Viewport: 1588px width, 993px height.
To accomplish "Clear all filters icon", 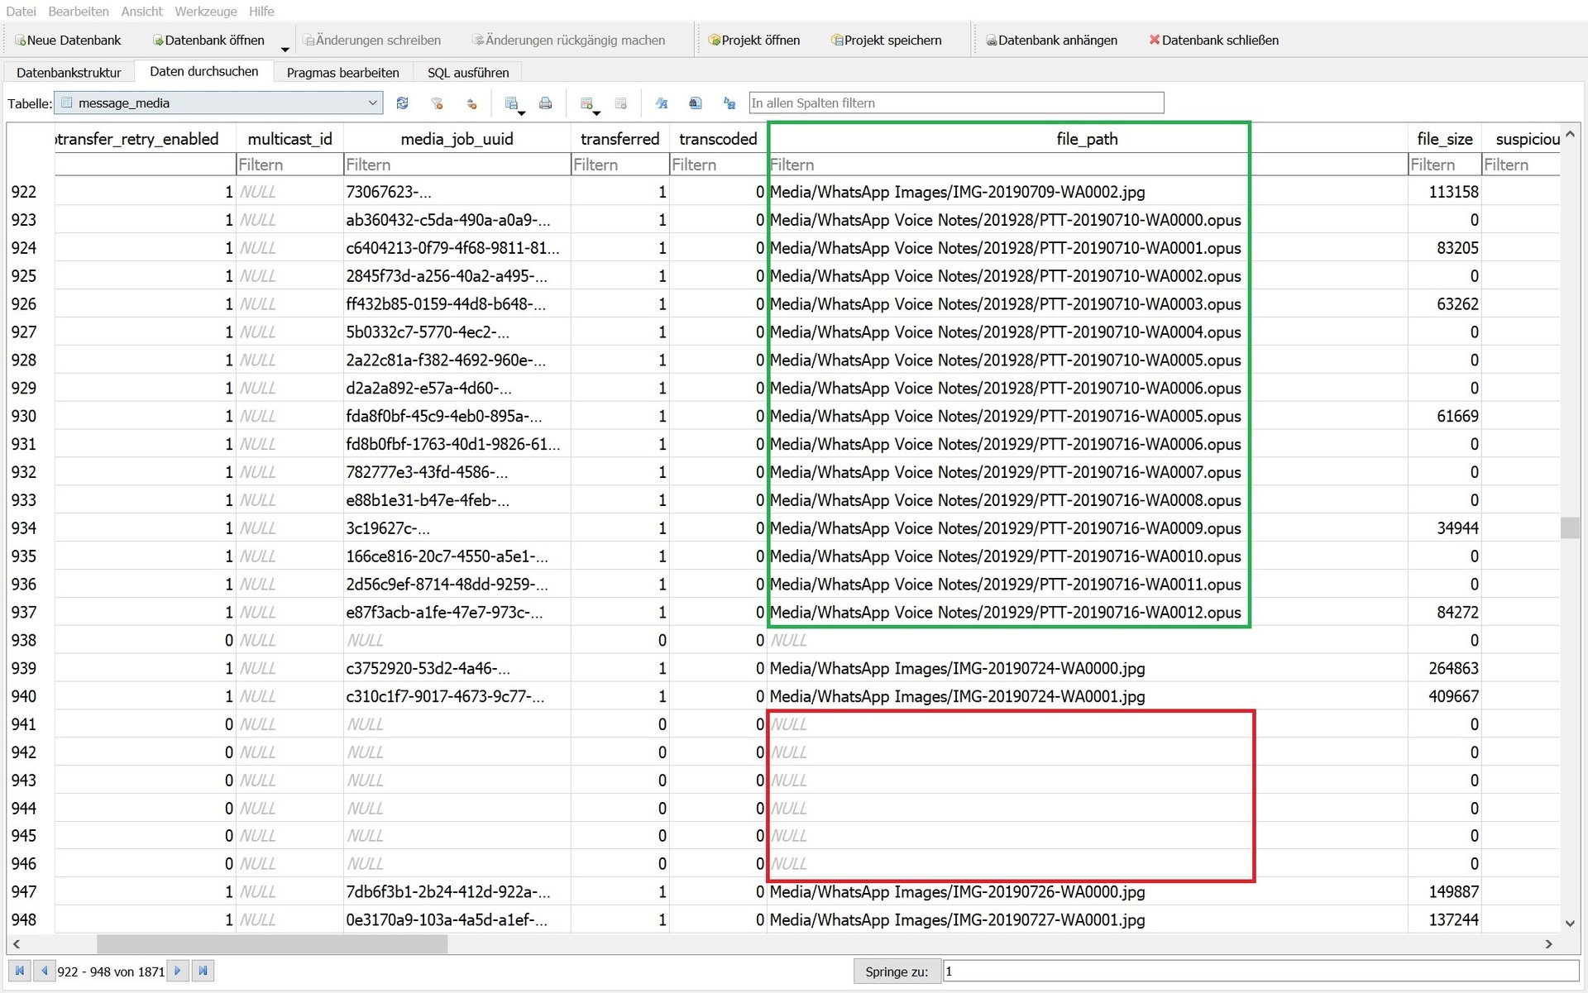I will coord(437,103).
